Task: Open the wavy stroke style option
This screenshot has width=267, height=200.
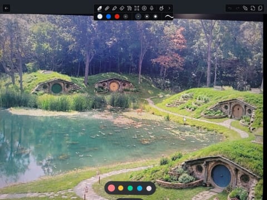Action: point(169,17)
